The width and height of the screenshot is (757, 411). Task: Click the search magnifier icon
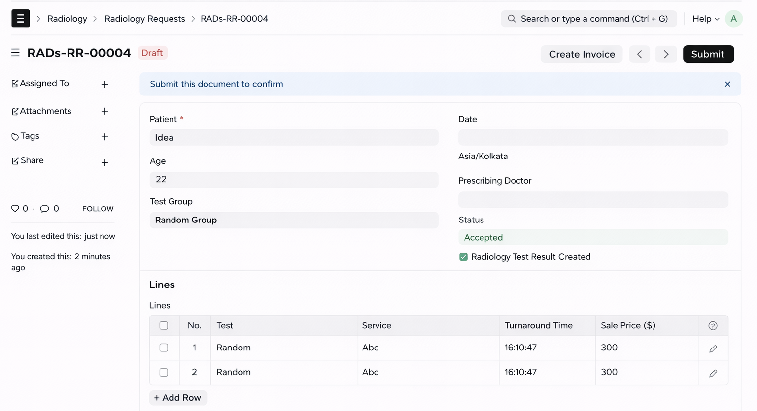tap(512, 19)
